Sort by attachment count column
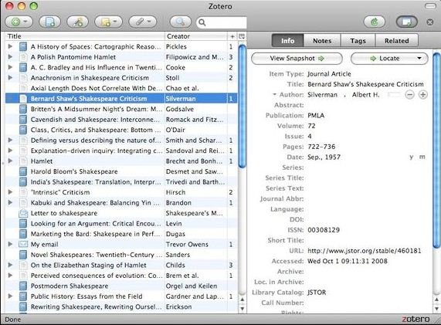Screen dimensions: 441x325 (232, 36)
